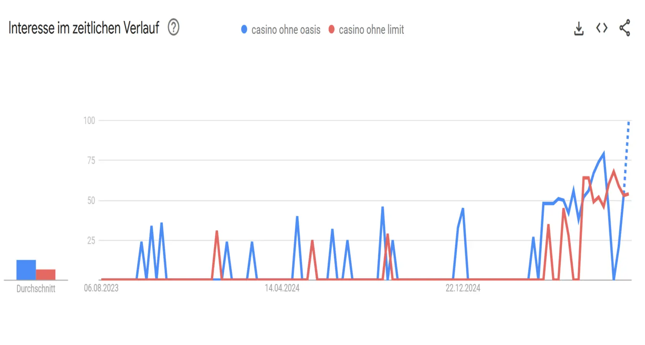Click the 'Interesse im zeitlichen Verlauf' heading

click(84, 28)
